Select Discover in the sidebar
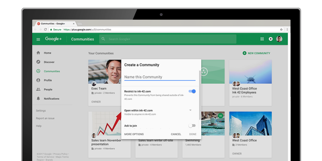322x161 pixels. (49, 62)
